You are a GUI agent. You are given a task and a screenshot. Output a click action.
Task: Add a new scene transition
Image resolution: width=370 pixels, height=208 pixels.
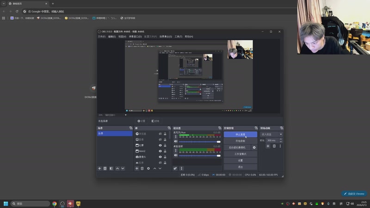(268, 146)
